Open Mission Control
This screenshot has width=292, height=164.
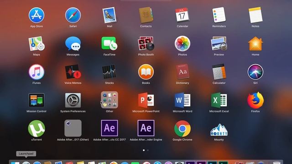36,100
